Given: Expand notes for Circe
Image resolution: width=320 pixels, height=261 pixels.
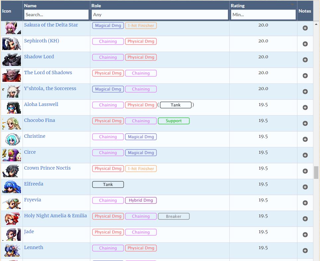Looking at the screenshot, I should pyautogui.click(x=305, y=155).
